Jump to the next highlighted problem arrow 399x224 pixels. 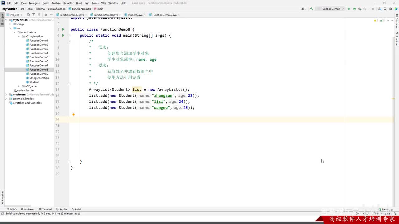[x=392, y=21]
